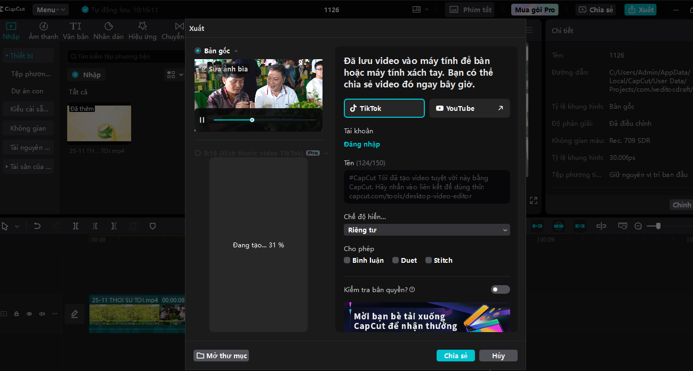Select the TikTok sharing tab
The height and width of the screenshot is (371, 693).
[384, 108]
